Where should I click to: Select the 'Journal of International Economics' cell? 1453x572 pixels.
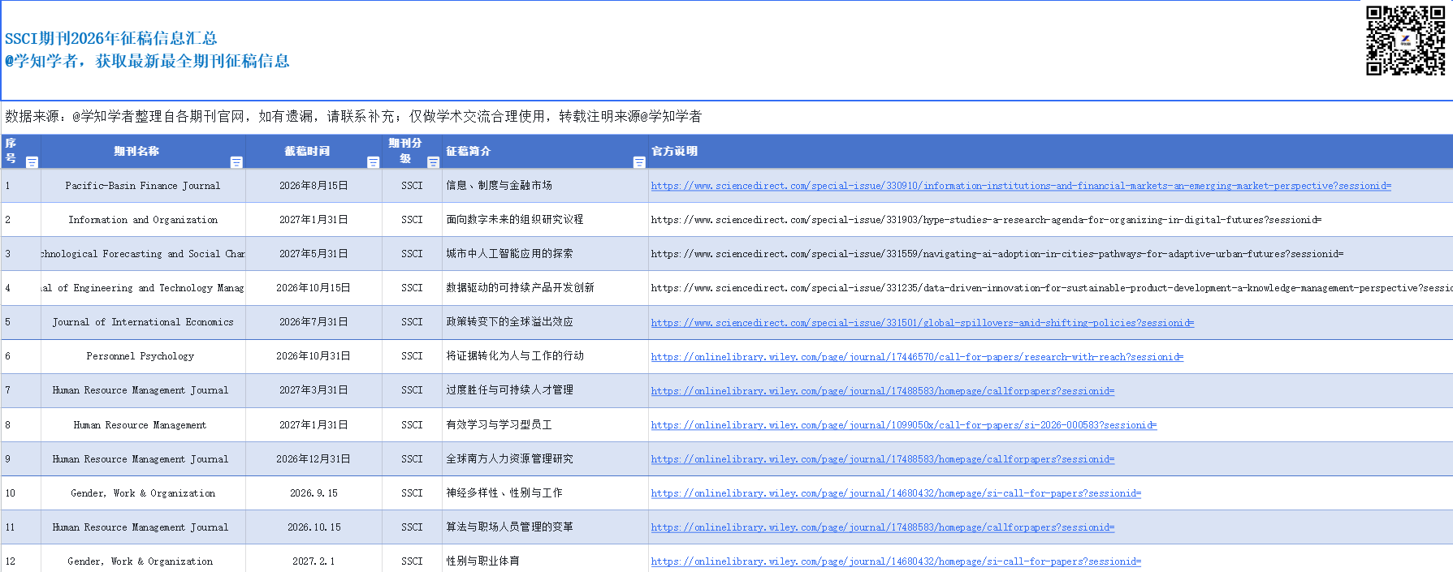pyautogui.click(x=143, y=322)
